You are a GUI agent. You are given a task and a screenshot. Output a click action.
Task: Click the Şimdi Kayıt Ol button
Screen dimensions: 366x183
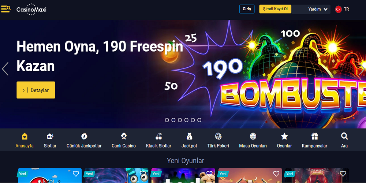275,9
